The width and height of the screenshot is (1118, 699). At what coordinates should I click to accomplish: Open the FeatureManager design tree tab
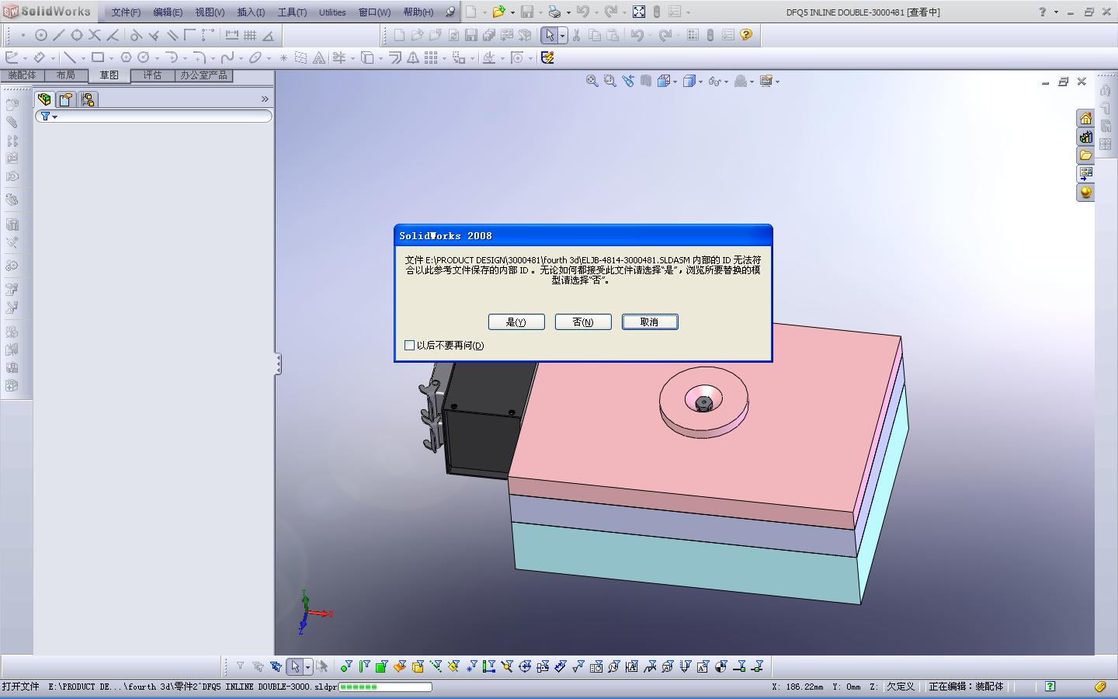[x=44, y=99]
